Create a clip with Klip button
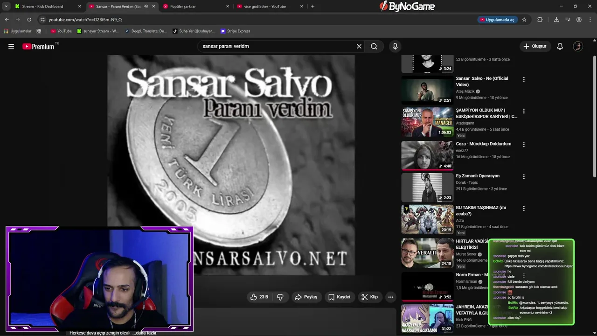Image resolution: width=597 pixels, height=336 pixels. (x=370, y=297)
